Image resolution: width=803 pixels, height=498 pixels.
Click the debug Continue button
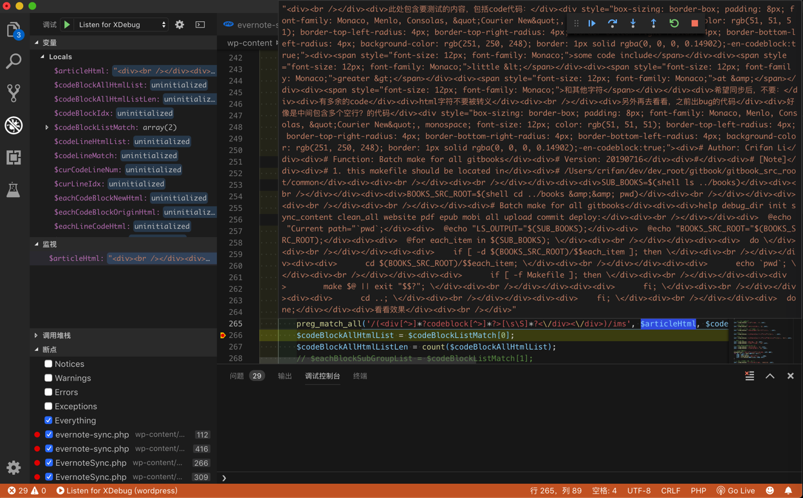click(x=592, y=24)
